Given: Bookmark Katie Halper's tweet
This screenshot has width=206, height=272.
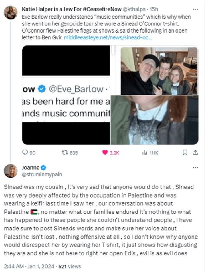Looking at the screenshot, I should point(185,152).
